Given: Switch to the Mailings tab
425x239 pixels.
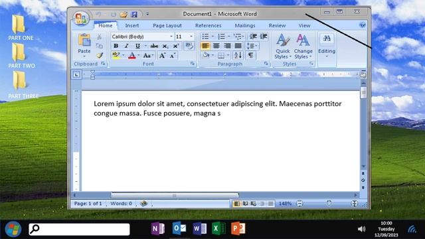Looking at the screenshot, I should tap(245, 25).
